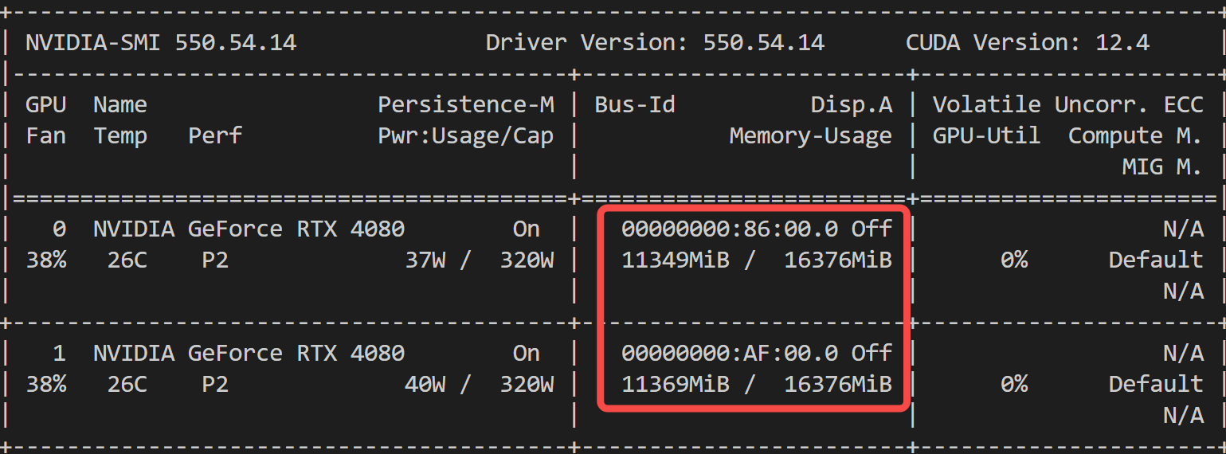This screenshot has width=1226, height=454.
Task: Click the MIG M. header label
Action: tap(1161, 166)
